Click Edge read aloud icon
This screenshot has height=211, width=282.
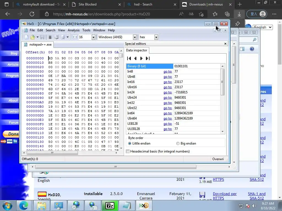pyautogui.click(x=181, y=14)
